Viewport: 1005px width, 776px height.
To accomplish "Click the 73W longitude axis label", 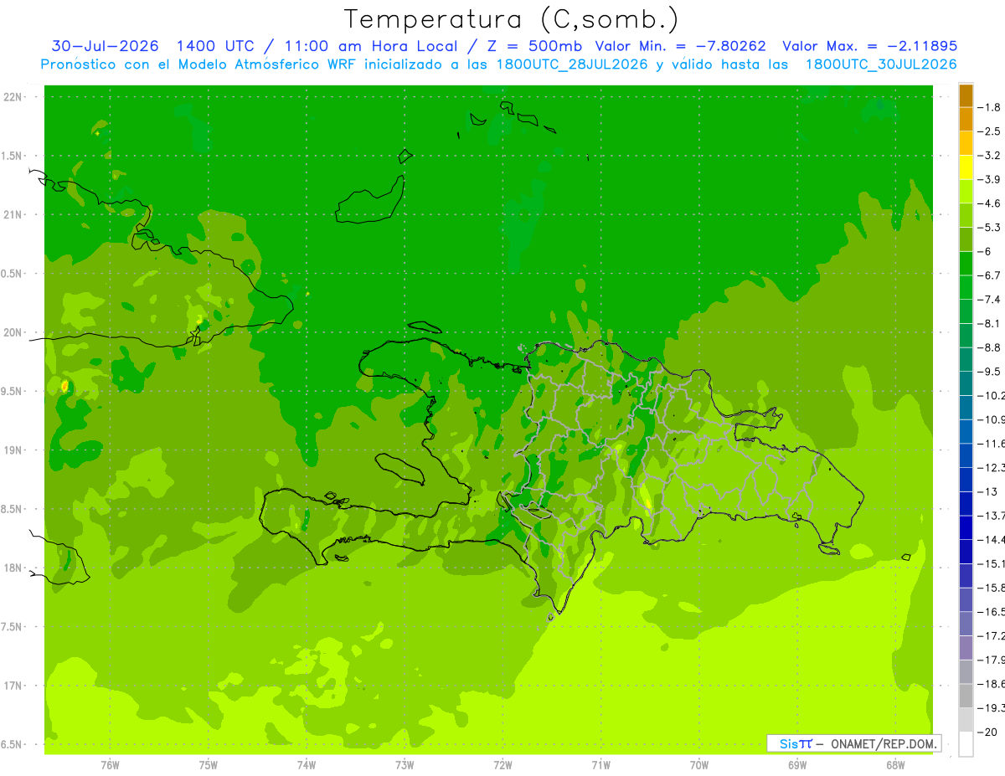I will [405, 764].
